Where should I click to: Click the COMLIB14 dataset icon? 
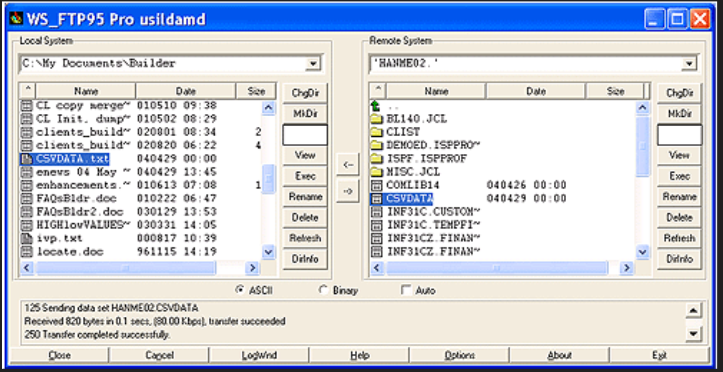377,185
